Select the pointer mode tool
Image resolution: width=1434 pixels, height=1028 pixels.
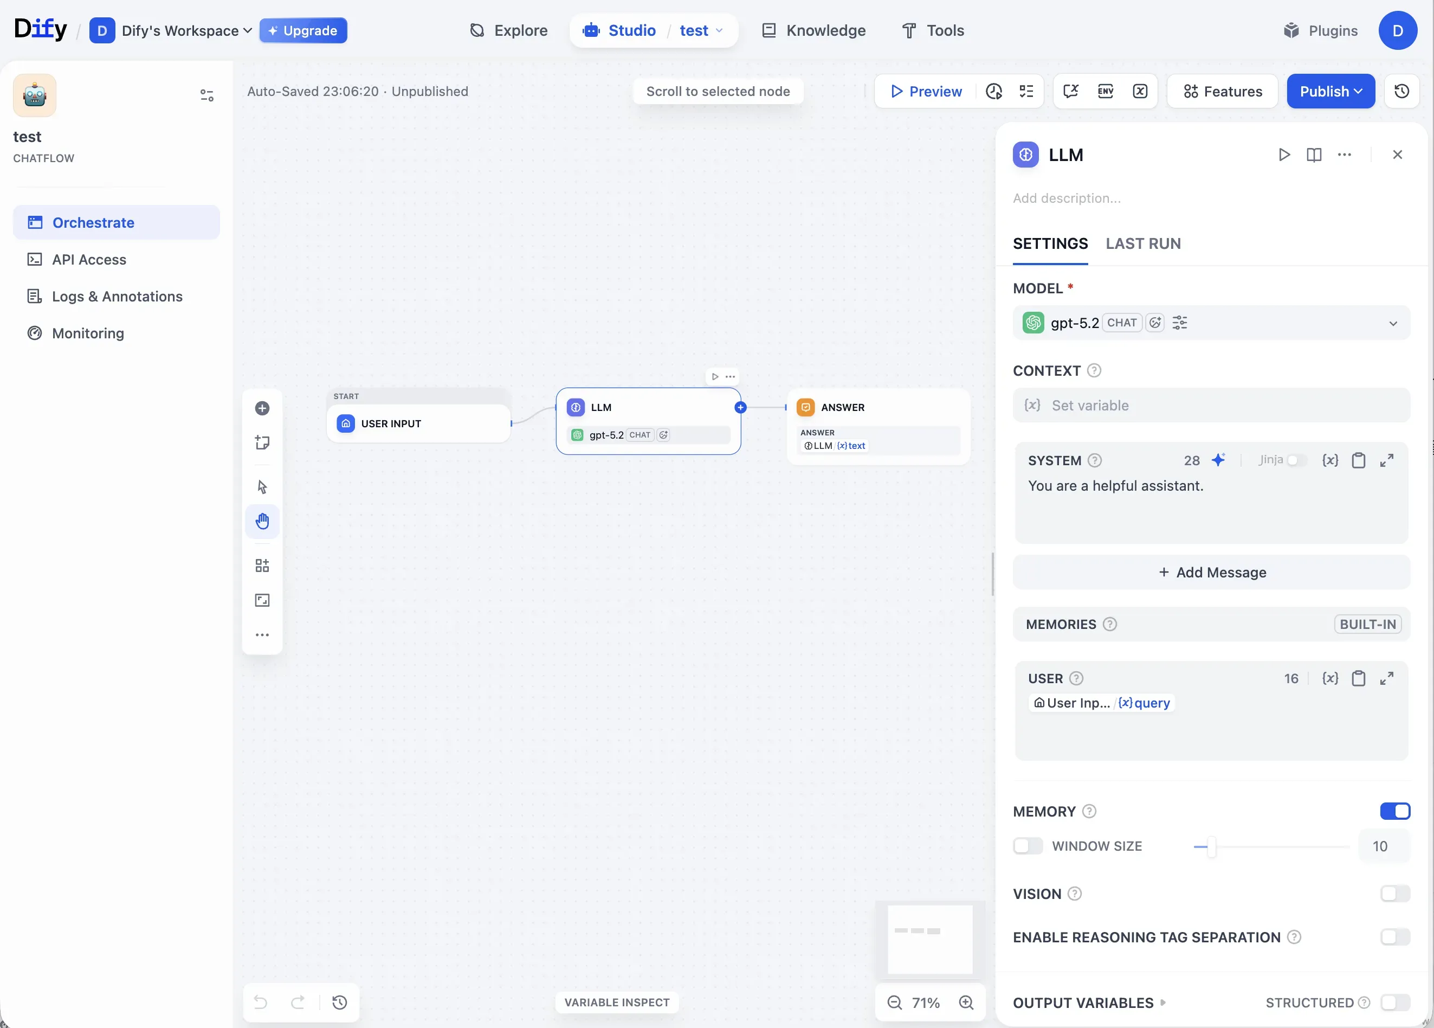click(262, 486)
